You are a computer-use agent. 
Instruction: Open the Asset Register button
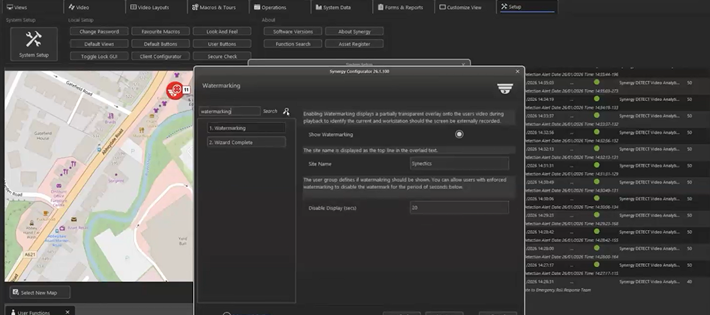pos(354,44)
